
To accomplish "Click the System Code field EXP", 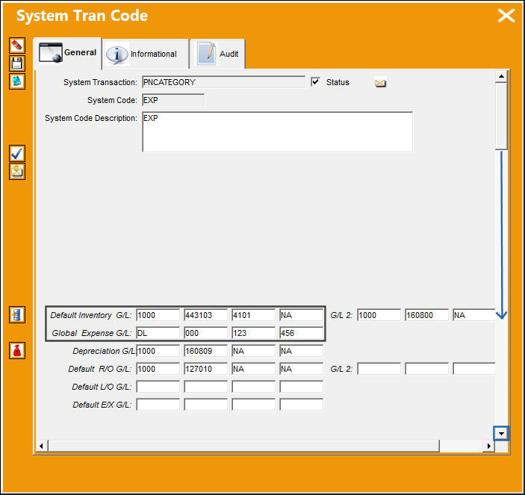I will [x=173, y=100].
